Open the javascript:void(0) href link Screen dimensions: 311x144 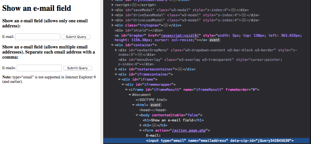[x=180, y=36]
